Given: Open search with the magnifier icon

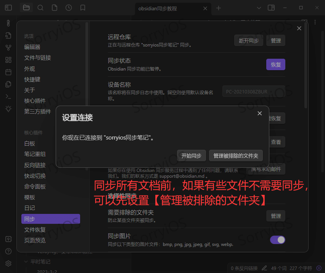Looking at the screenshot, I should (40, 8).
